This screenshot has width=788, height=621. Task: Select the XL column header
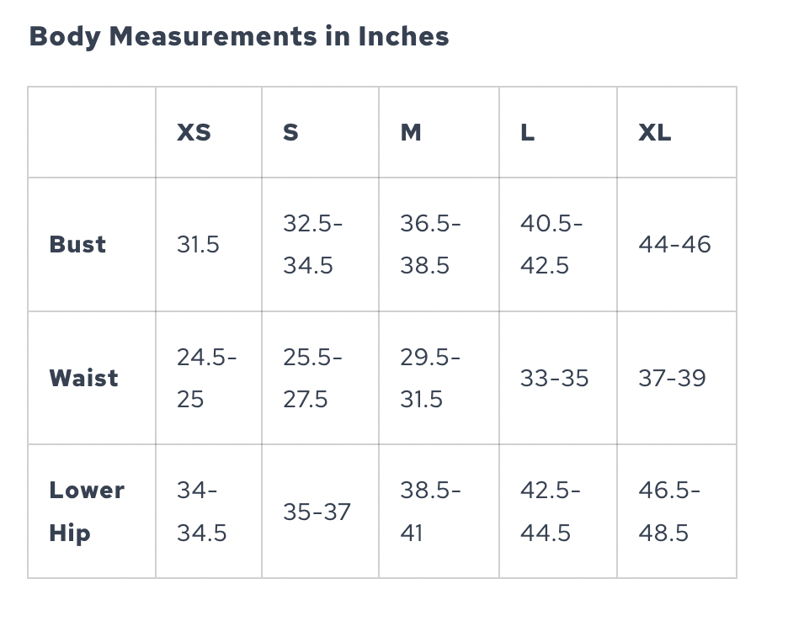(655, 132)
